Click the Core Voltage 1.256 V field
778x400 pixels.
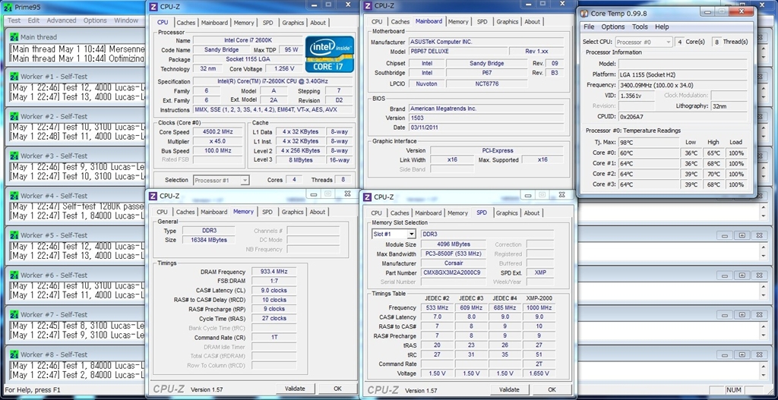(284, 69)
